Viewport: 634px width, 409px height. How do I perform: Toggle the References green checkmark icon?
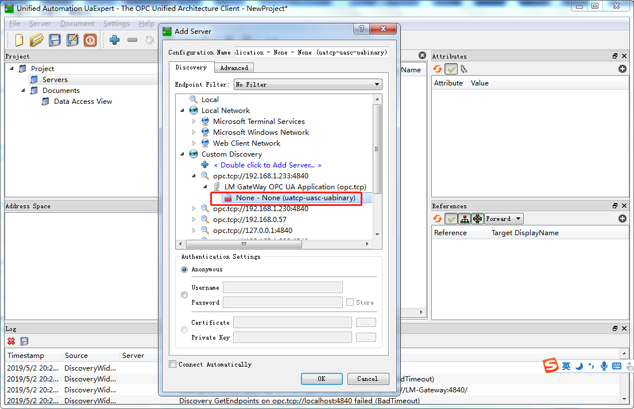pyautogui.click(x=451, y=219)
